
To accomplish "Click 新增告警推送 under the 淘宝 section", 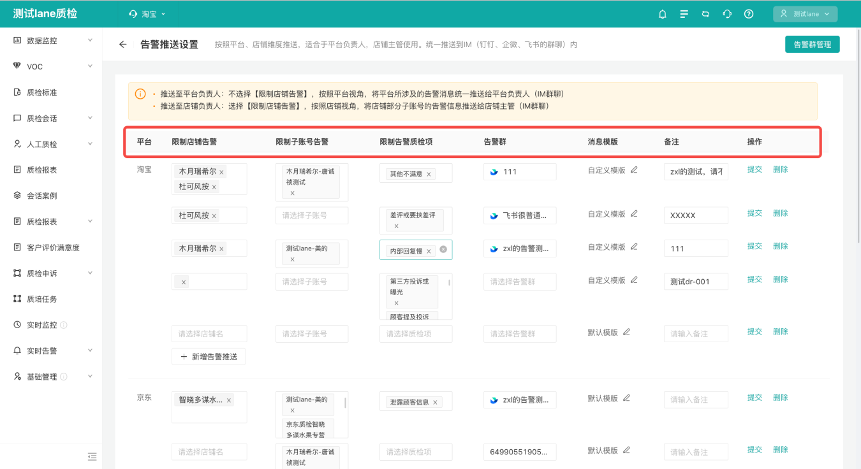I will pos(209,357).
